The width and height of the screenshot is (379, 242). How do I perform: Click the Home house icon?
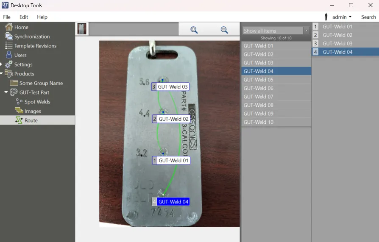[x=9, y=27]
